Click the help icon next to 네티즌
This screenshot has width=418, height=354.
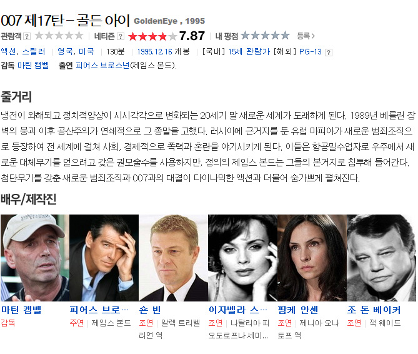(121, 36)
